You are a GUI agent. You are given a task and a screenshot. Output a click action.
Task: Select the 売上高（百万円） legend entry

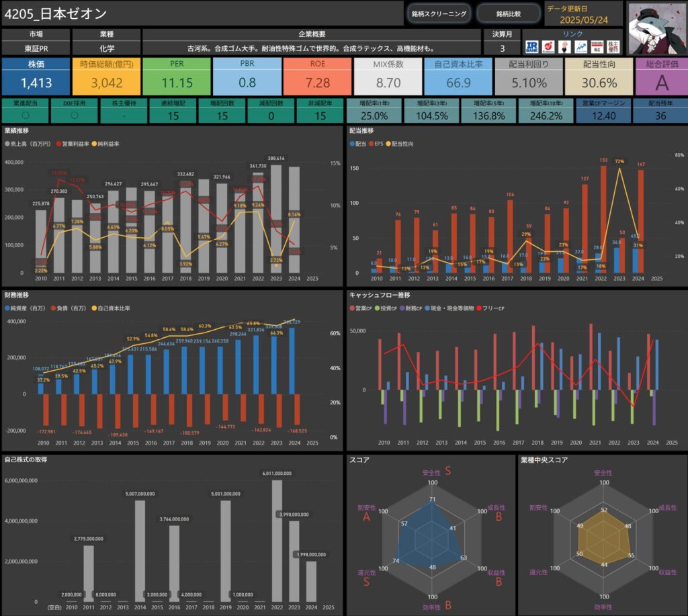pyautogui.click(x=28, y=144)
